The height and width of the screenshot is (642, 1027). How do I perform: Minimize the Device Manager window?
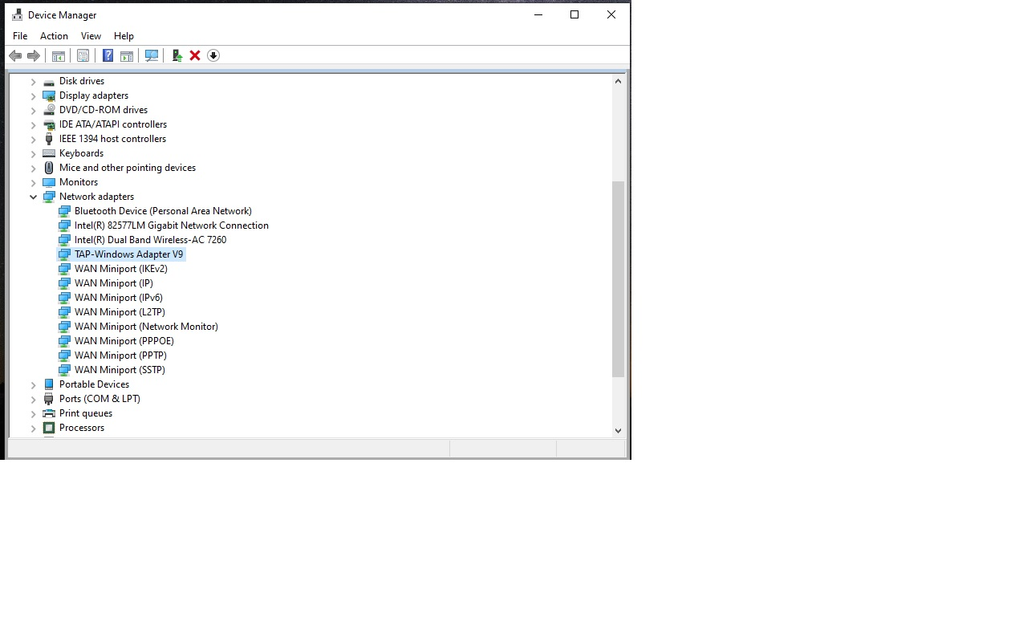pos(538,14)
